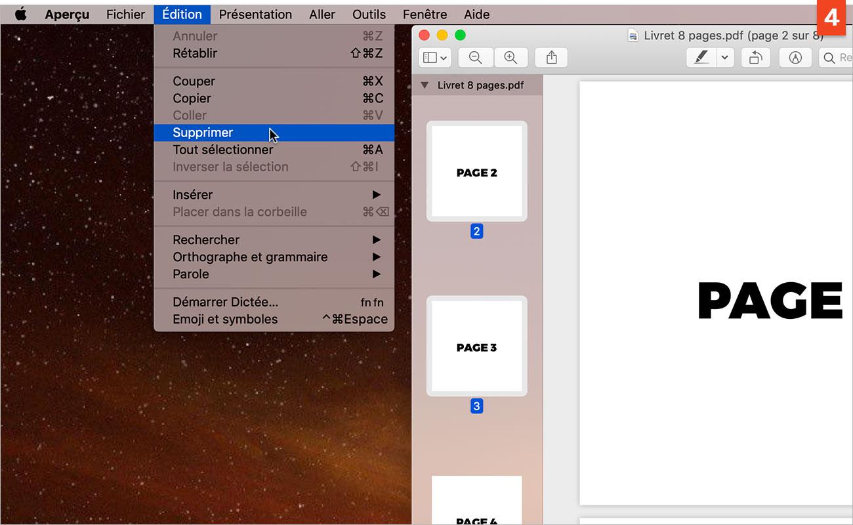Select Tout sélectionner in the menu

pos(222,150)
